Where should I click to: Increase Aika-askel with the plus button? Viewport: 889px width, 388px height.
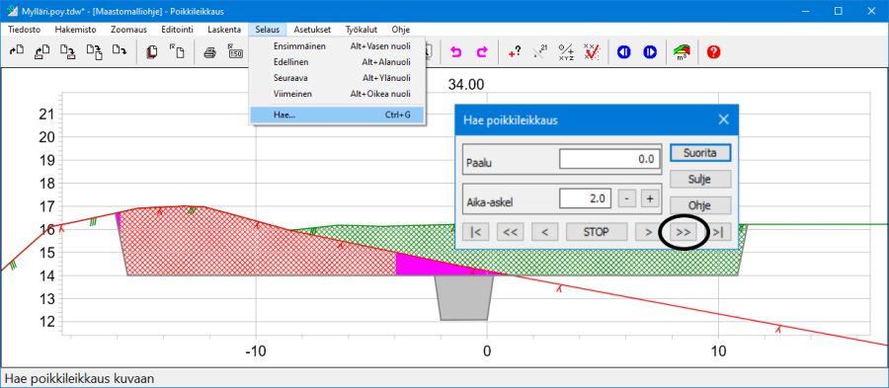tap(650, 198)
